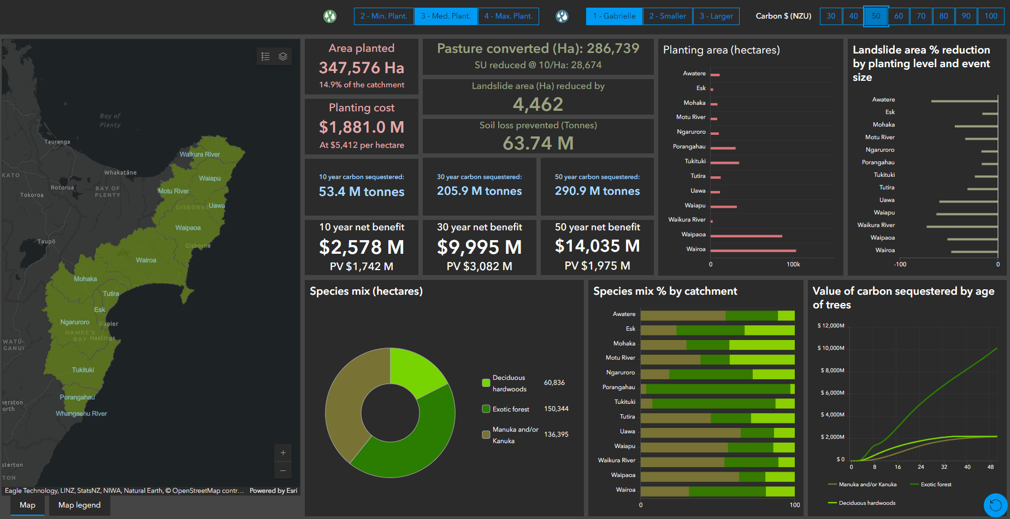1010x519 pixels.
Task: Select the 4 - Max. Plant. option
Action: click(509, 16)
